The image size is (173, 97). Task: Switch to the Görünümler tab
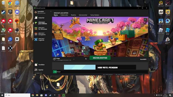(83, 15)
